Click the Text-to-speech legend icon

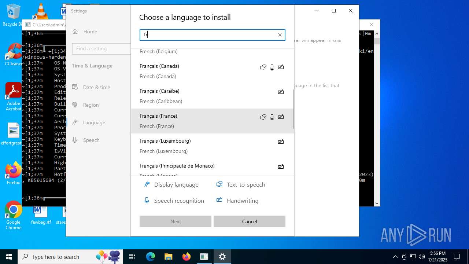point(219,184)
